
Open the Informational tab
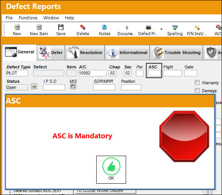pos(127,53)
